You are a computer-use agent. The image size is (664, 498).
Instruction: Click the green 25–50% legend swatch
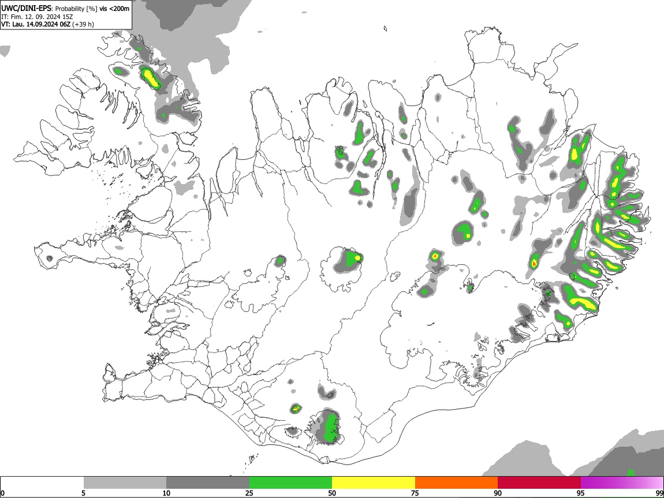click(290, 482)
